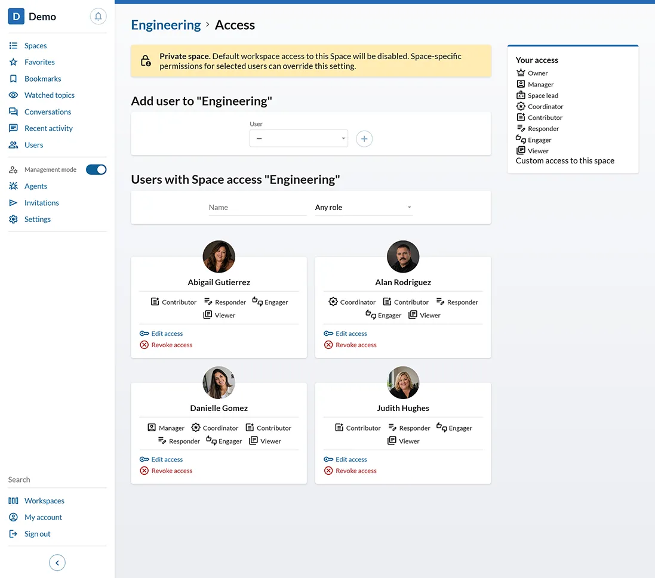The width and height of the screenshot is (655, 578).
Task: Open Conversations in the sidebar
Action: (x=48, y=112)
